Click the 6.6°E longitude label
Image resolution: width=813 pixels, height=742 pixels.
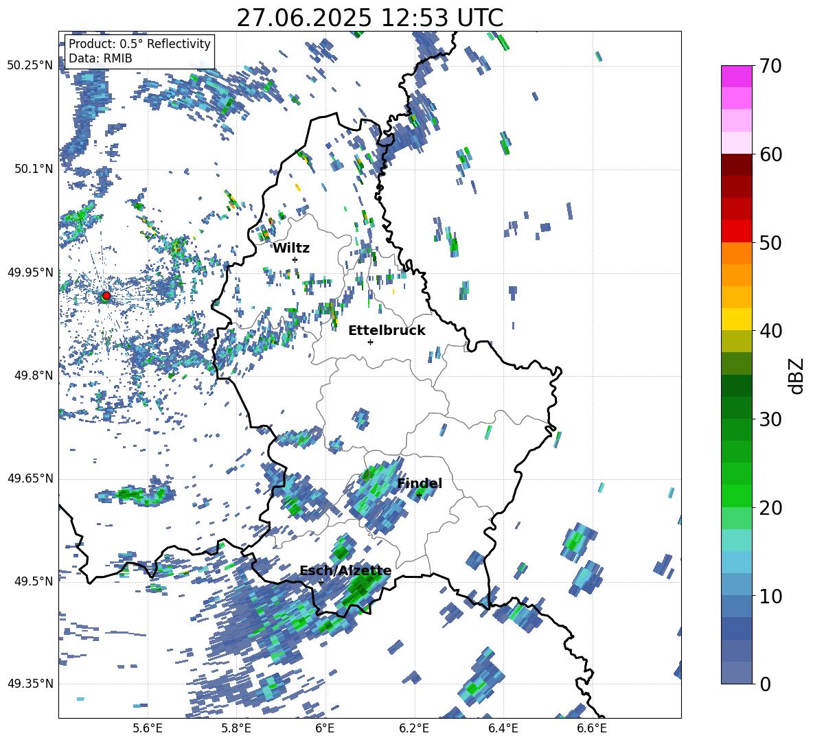pos(592,729)
